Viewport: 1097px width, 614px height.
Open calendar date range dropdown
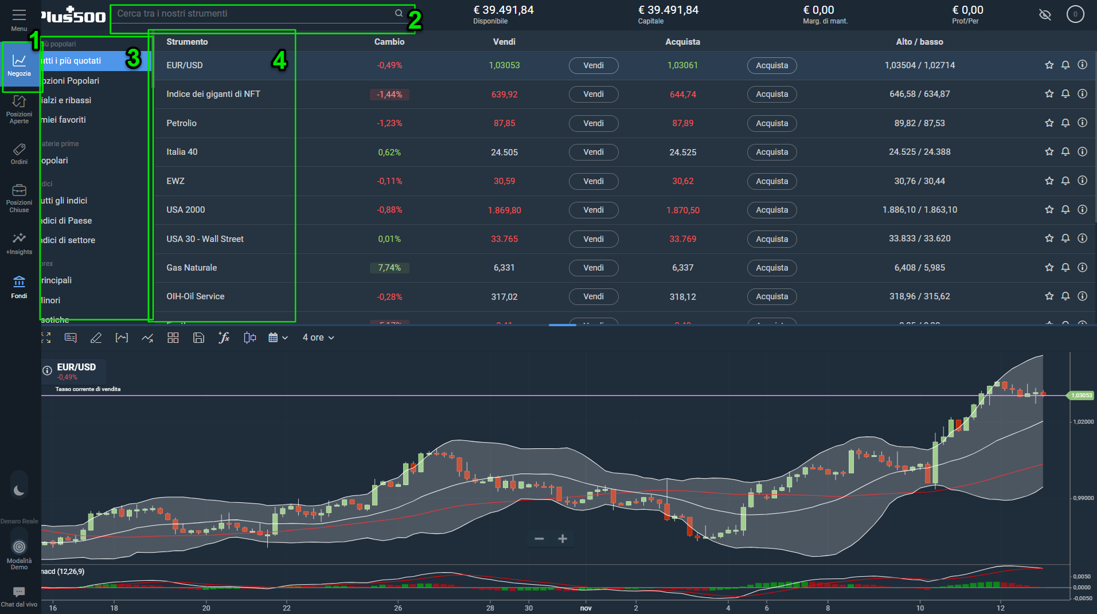[278, 338]
